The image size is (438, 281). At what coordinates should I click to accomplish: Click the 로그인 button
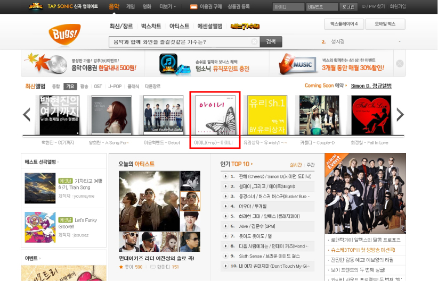(348, 7)
